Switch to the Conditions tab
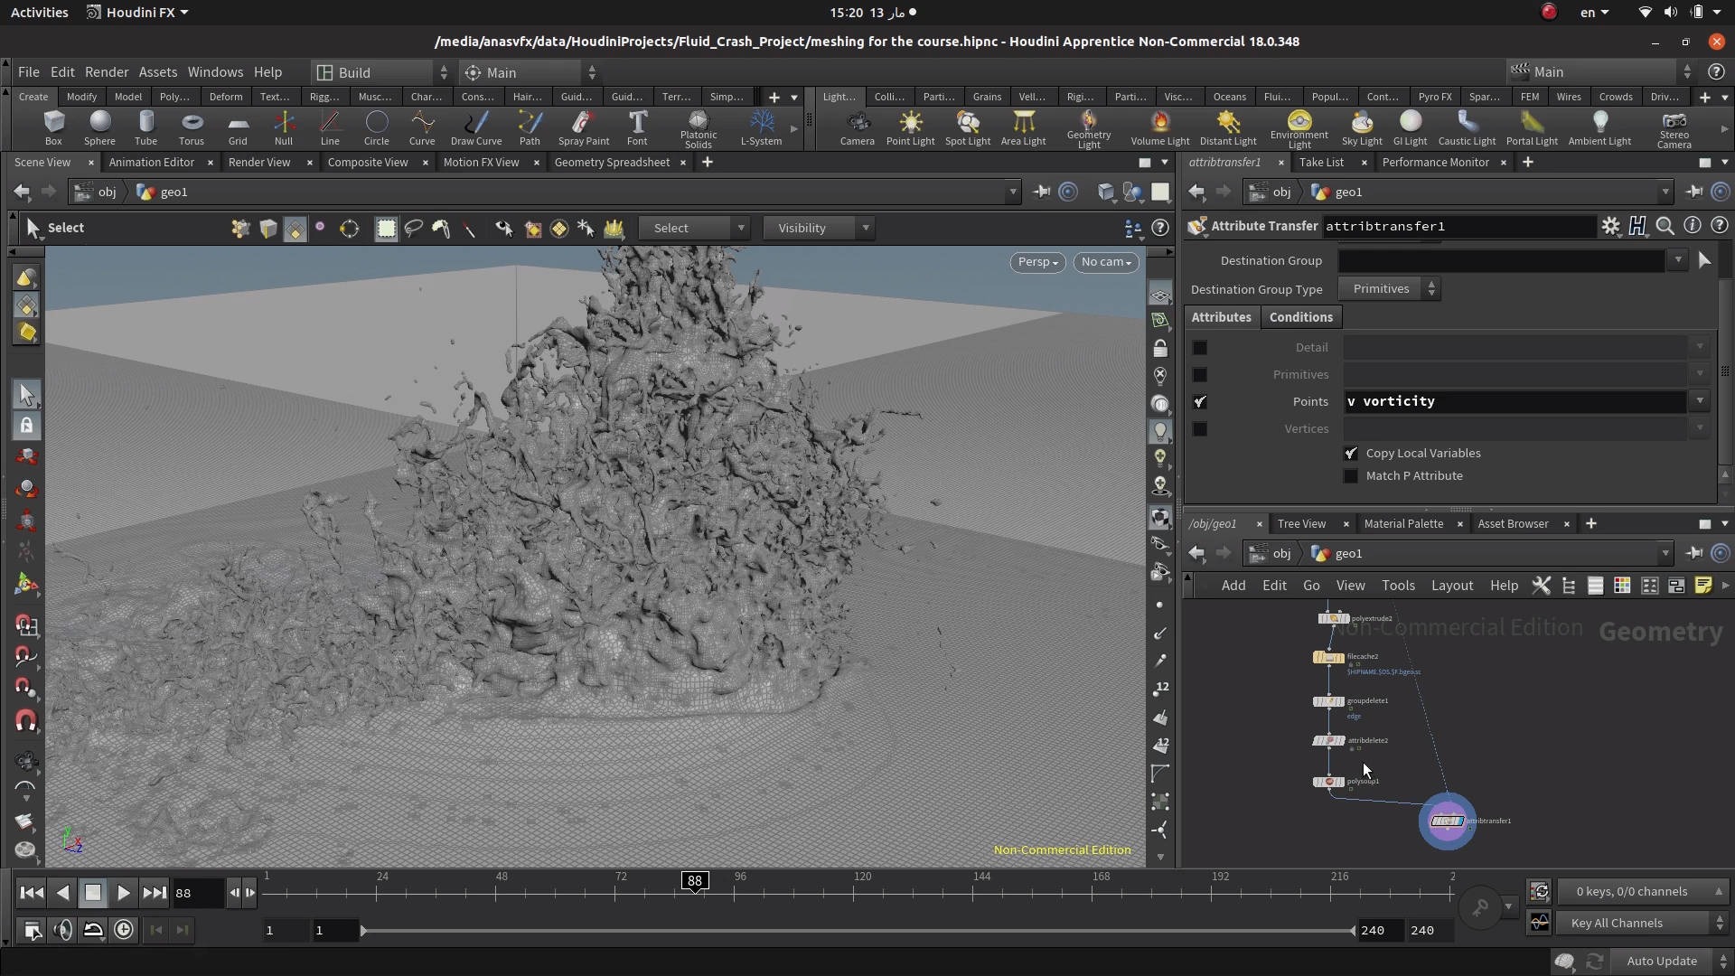This screenshot has width=1735, height=976. 1300,317
